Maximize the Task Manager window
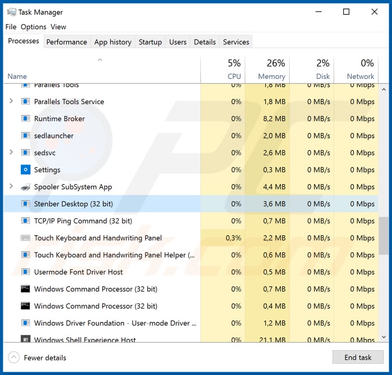The image size is (392, 375). pos(346,12)
